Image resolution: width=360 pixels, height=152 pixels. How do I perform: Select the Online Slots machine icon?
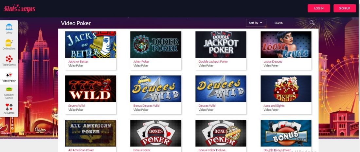(9, 43)
